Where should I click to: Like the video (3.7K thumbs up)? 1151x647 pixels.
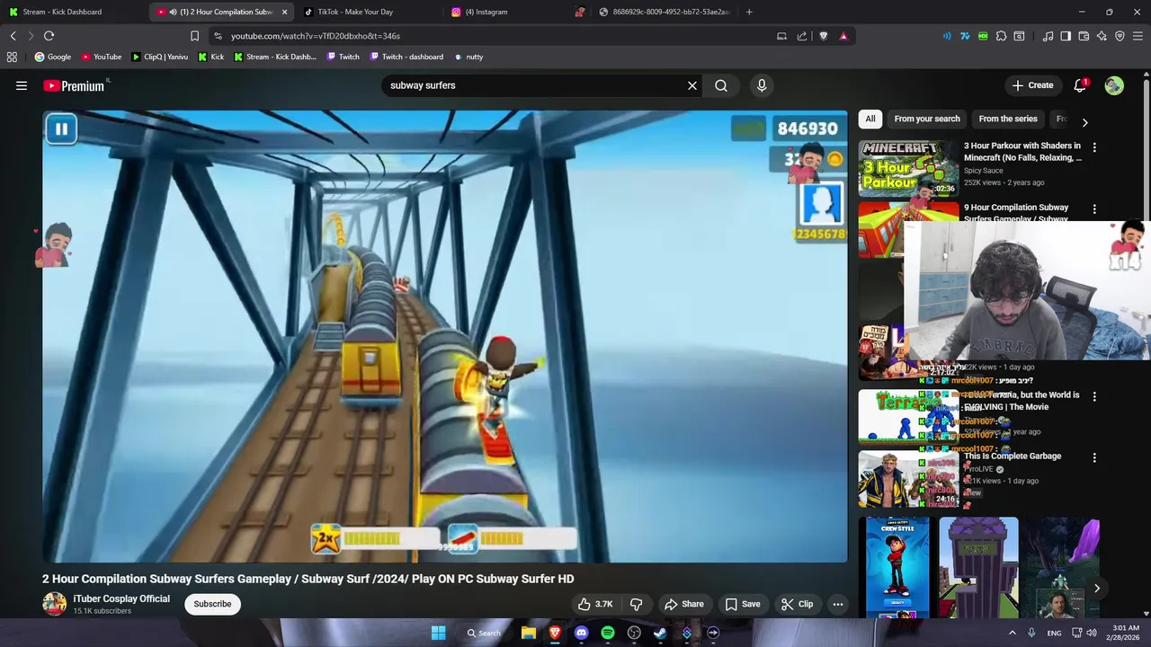tap(595, 604)
